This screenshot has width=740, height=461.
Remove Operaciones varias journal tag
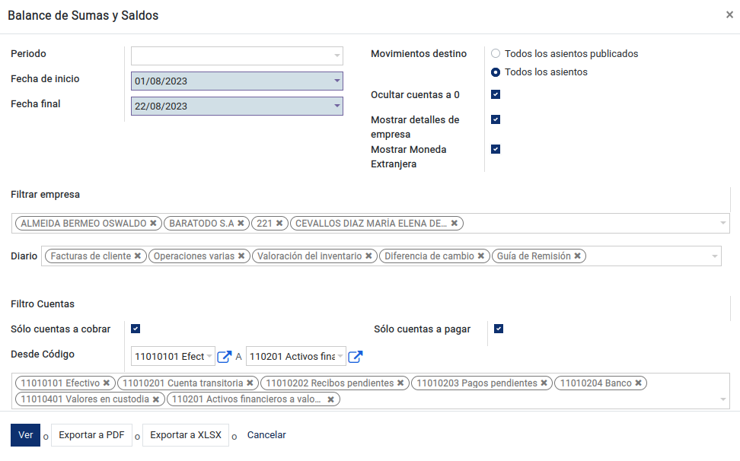click(x=241, y=256)
